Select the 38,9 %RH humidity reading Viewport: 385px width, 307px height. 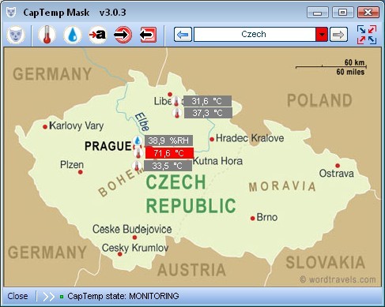(x=168, y=140)
